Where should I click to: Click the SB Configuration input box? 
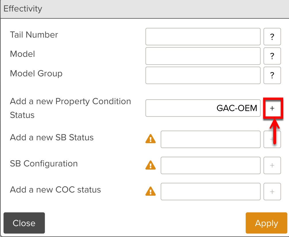pos(210,165)
